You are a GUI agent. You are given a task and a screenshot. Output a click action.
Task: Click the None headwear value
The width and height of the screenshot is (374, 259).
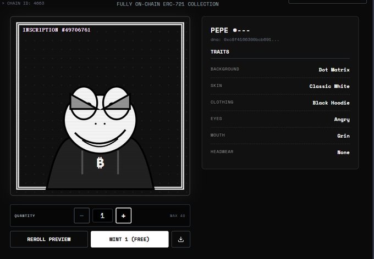tap(343, 153)
